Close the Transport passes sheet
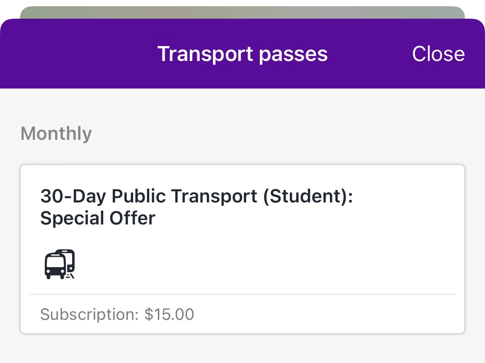Viewport: 485px width, 363px height. pyautogui.click(x=438, y=54)
